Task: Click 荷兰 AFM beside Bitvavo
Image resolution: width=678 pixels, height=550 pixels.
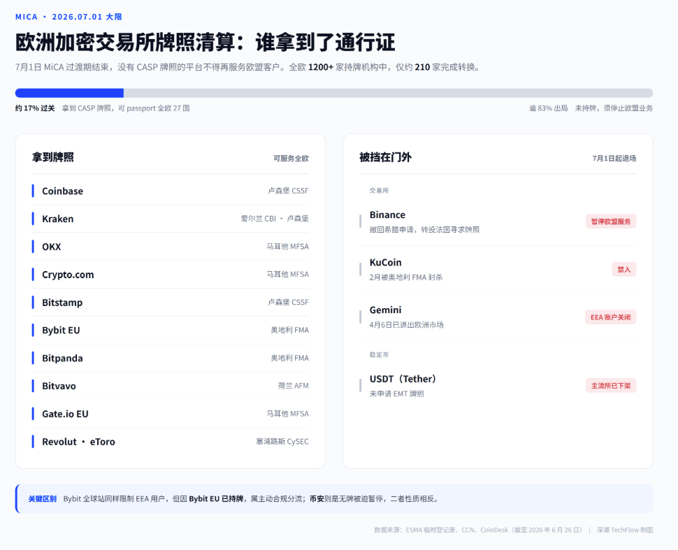Action: point(293,386)
